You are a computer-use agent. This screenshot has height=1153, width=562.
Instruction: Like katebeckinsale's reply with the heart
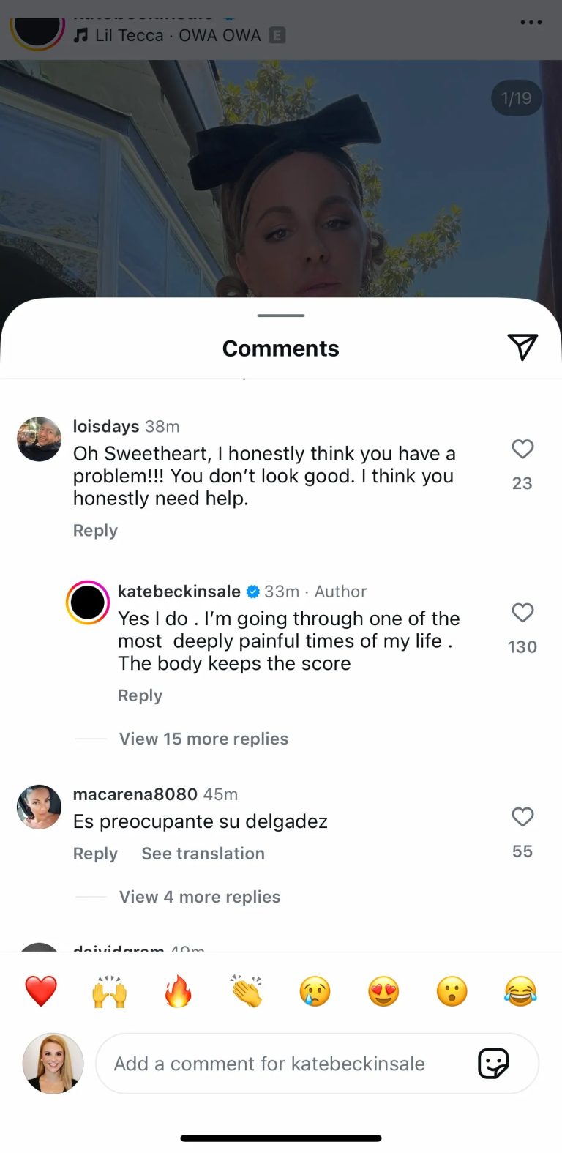pyautogui.click(x=522, y=613)
